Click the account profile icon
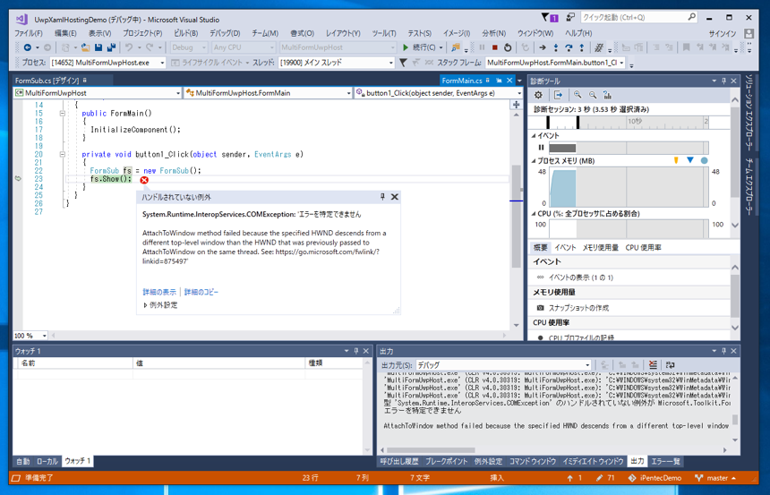 tap(749, 33)
